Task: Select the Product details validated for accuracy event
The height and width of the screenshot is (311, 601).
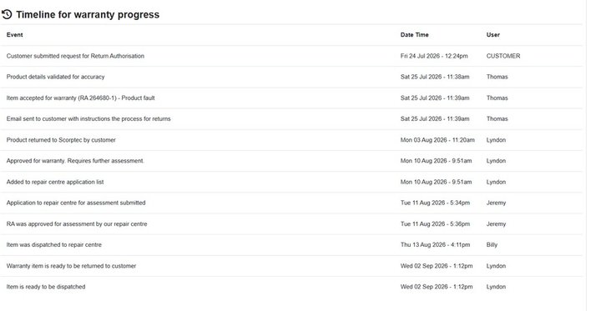Action: (56, 77)
